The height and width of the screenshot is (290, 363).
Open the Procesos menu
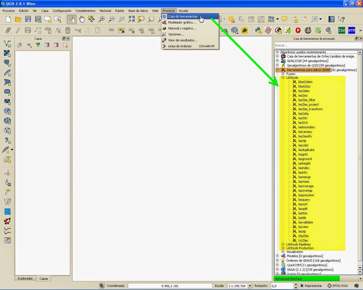pyautogui.click(x=168, y=10)
